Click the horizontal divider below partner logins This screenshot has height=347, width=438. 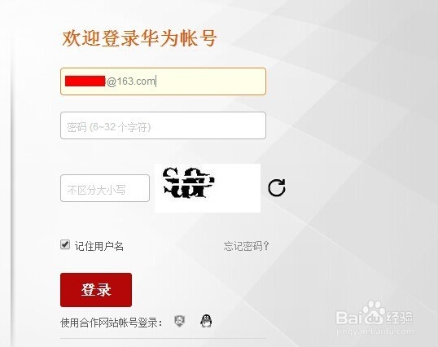(x=163, y=339)
